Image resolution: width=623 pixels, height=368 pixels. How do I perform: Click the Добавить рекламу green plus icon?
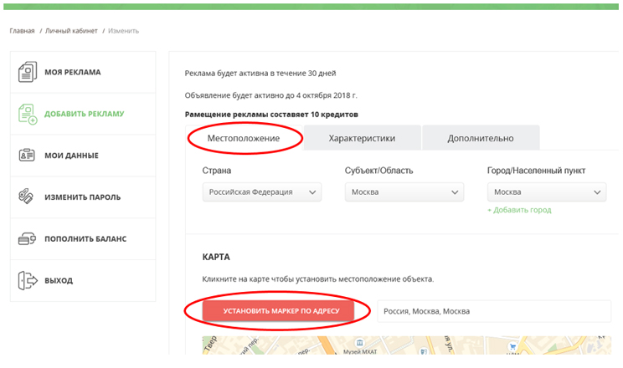[x=28, y=115]
